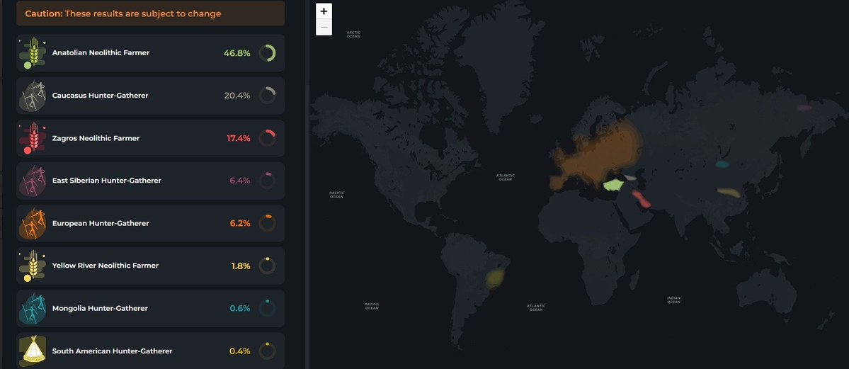
Task: Click the yellow South American region on map
Action: pos(495,278)
